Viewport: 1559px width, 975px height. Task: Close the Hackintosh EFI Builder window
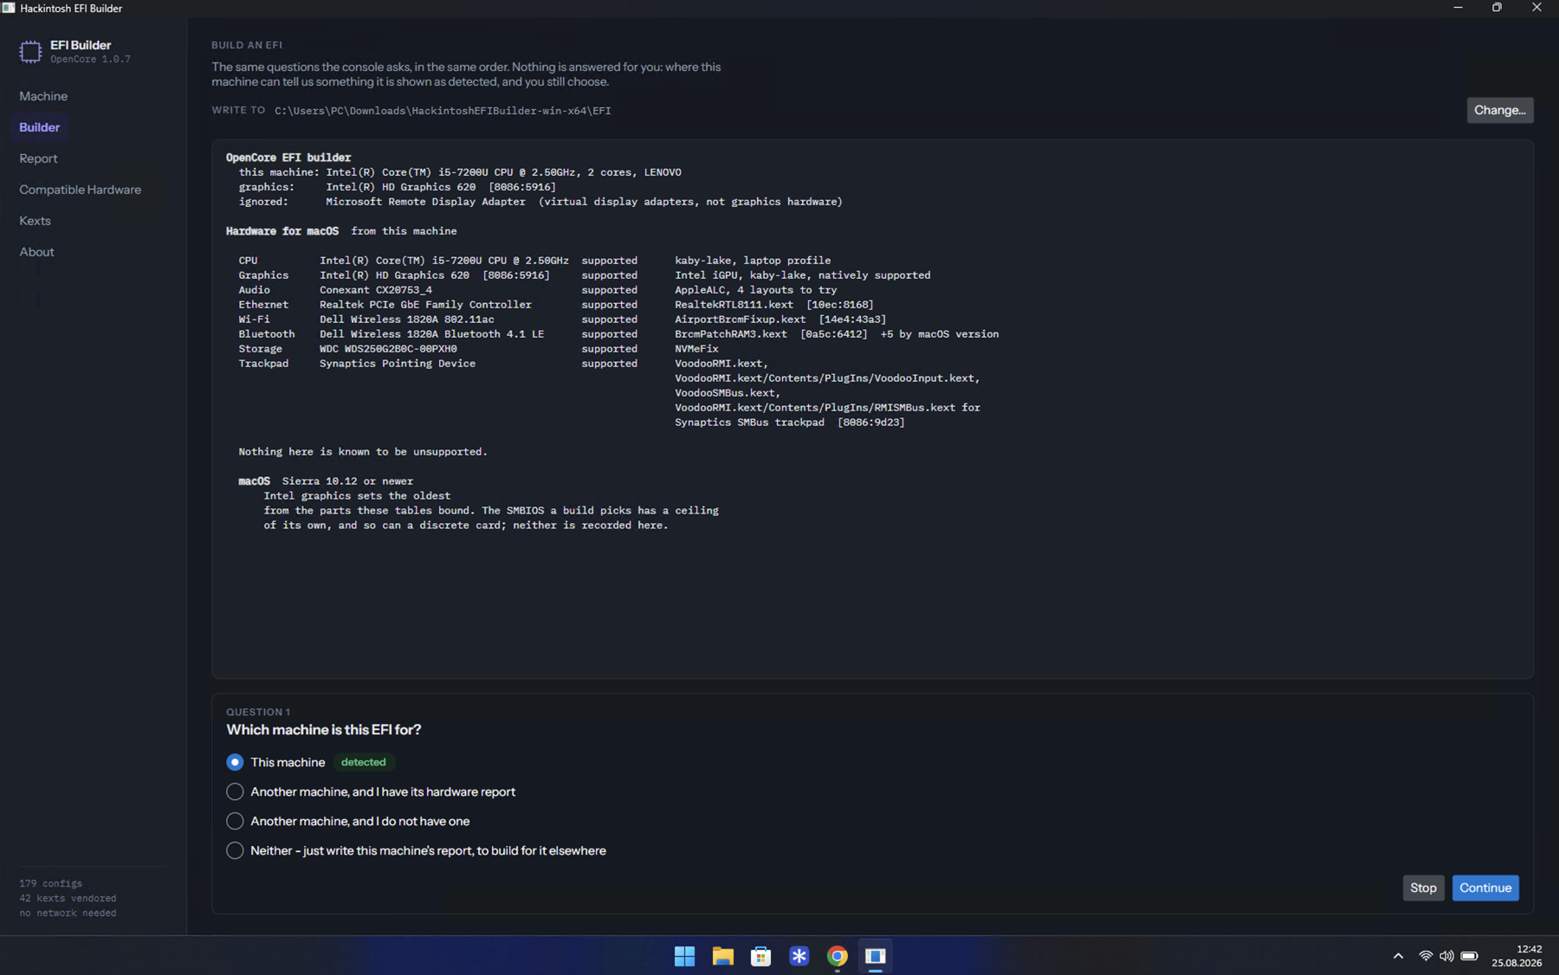(1536, 8)
